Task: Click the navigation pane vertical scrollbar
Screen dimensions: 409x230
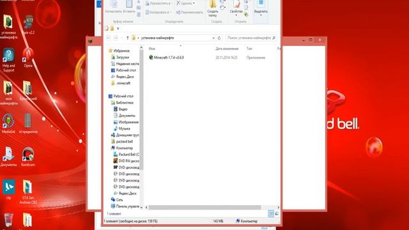Action: tap(141, 109)
